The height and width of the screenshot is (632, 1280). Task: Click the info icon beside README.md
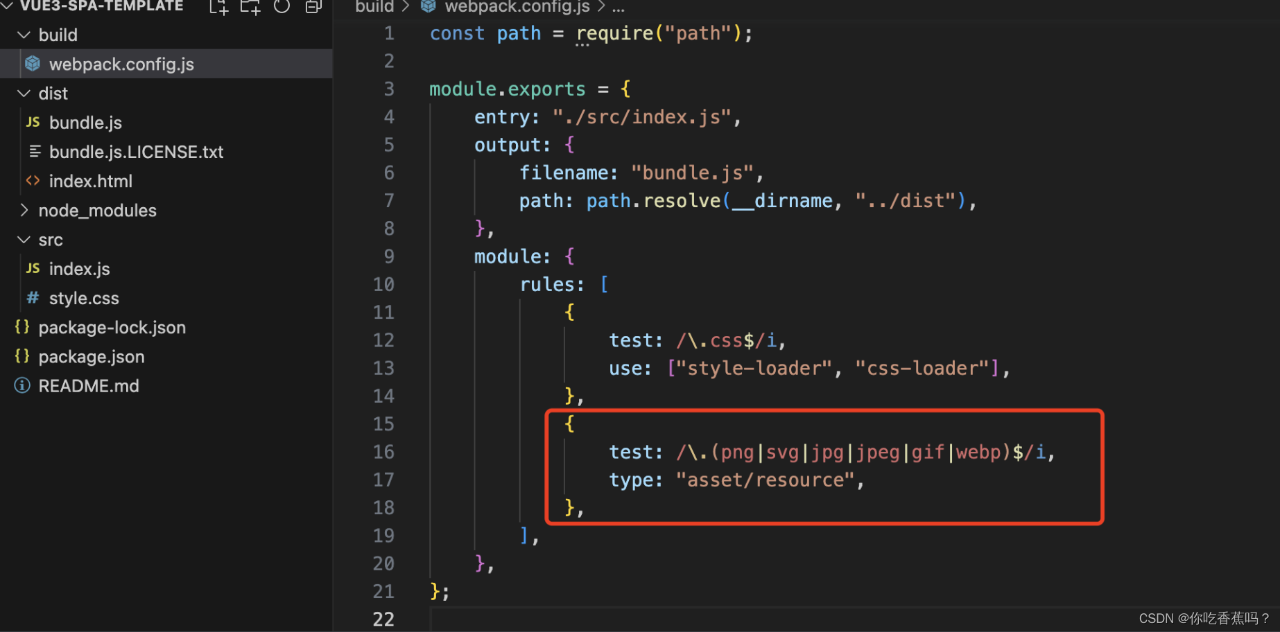pos(22,385)
